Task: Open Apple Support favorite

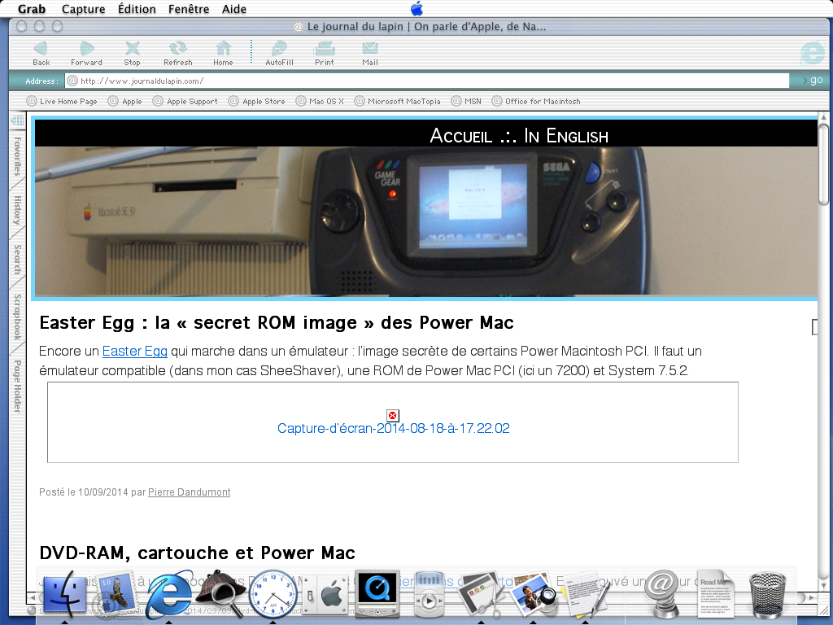Action: (x=185, y=101)
